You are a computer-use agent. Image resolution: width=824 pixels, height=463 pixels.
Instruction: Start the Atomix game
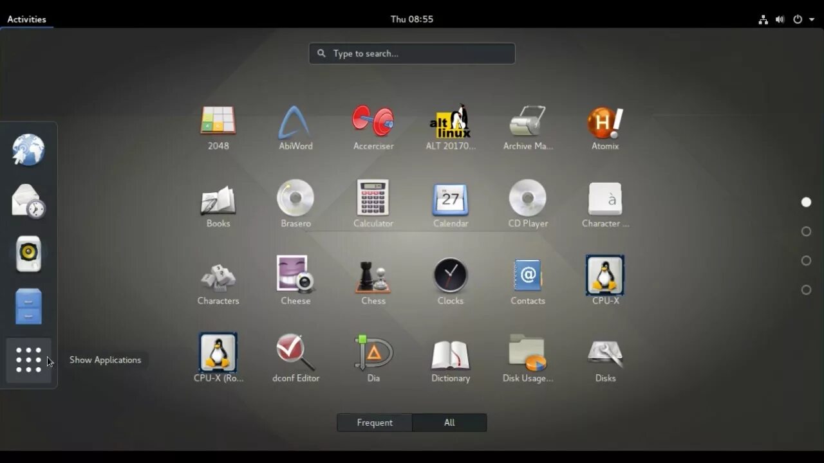tap(605, 128)
